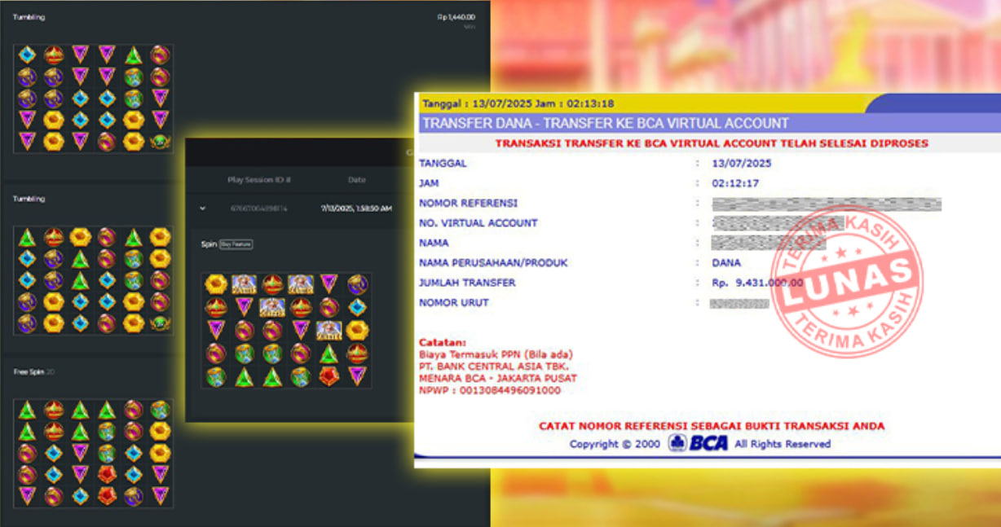Image resolution: width=1001 pixels, height=527 pixels.
Task: Click the BCA logo in receipt footer
Action: tap(699, 443)
